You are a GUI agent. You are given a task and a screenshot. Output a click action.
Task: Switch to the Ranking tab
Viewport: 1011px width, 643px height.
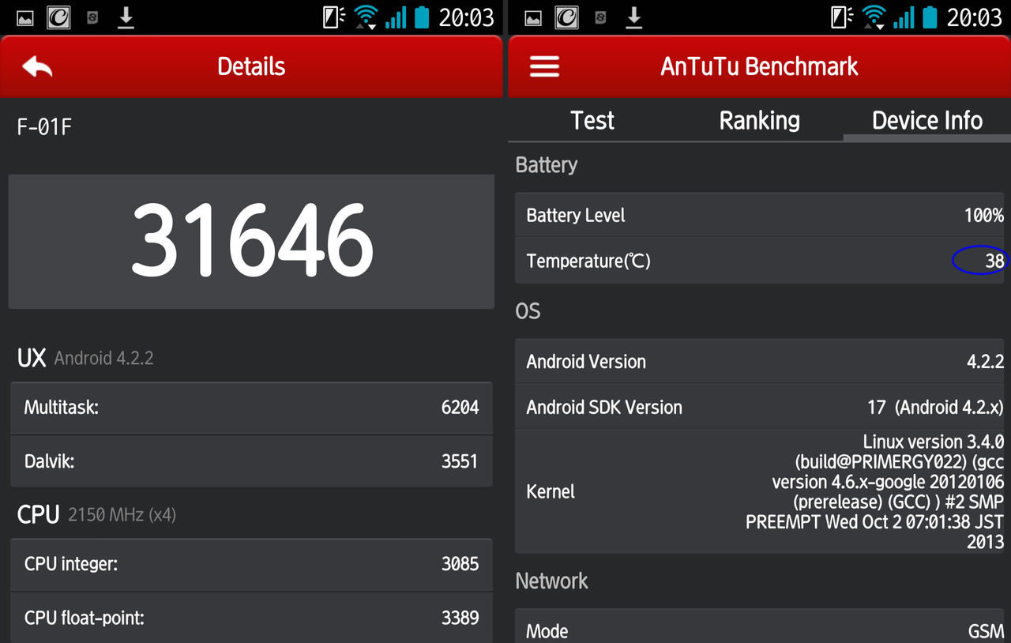[759, 120]
